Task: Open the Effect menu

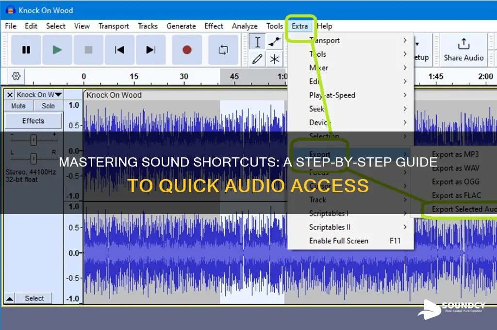Action: coord(214,26)
